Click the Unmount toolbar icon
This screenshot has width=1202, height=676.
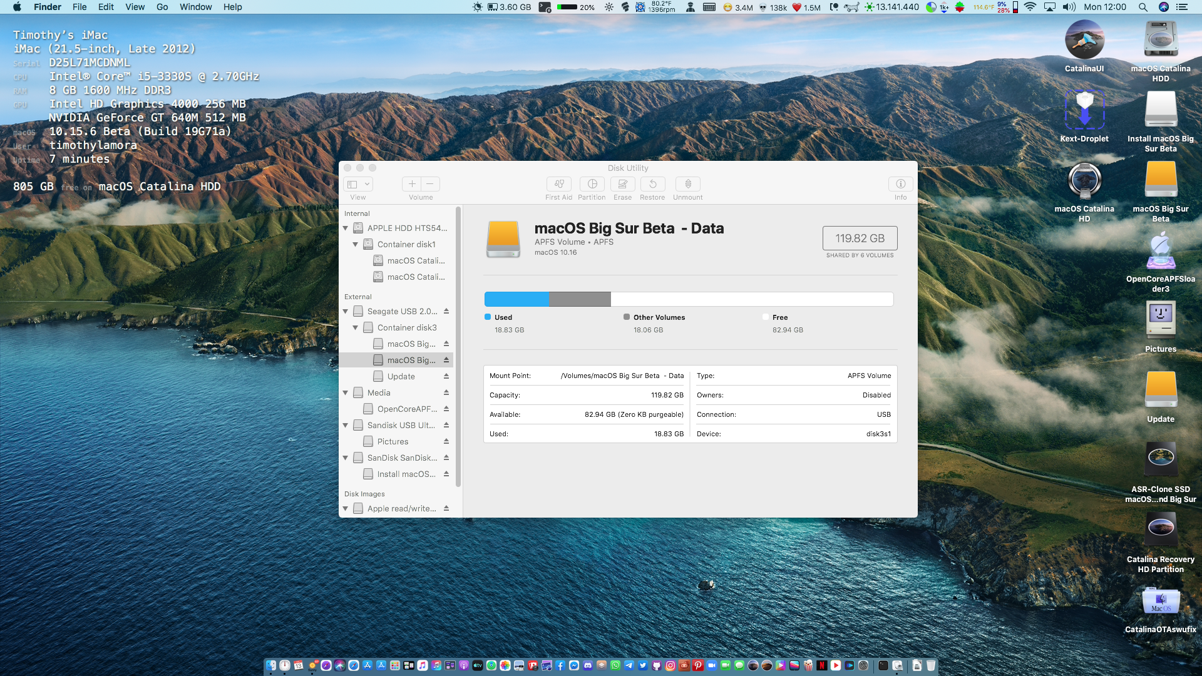click(687, 184)
